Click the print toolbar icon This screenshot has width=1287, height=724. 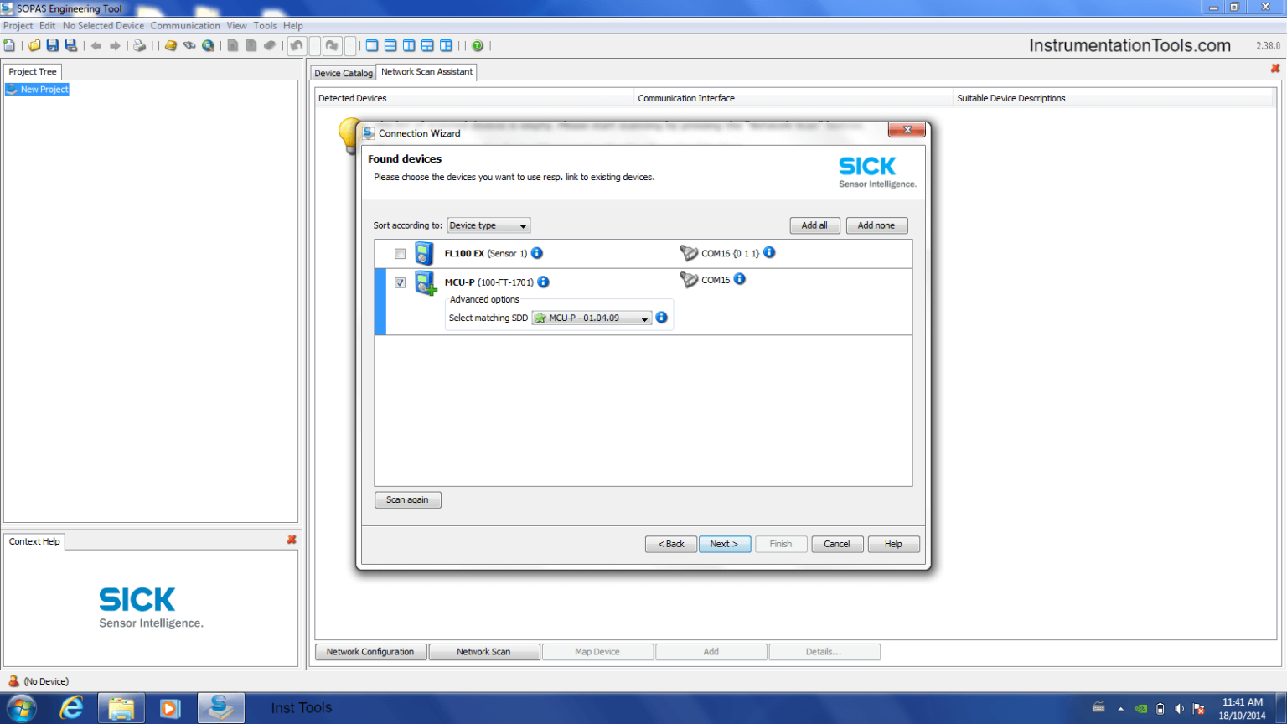point(140,46)
